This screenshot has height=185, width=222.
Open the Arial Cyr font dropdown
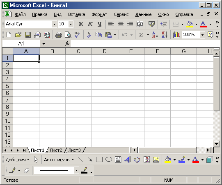[x=54, y=24]
